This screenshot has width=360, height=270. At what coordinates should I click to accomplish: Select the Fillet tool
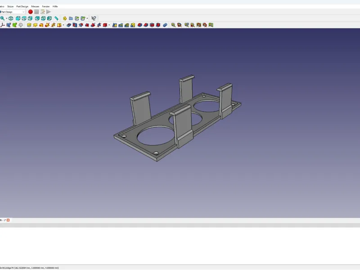click(x=139, y=25)
